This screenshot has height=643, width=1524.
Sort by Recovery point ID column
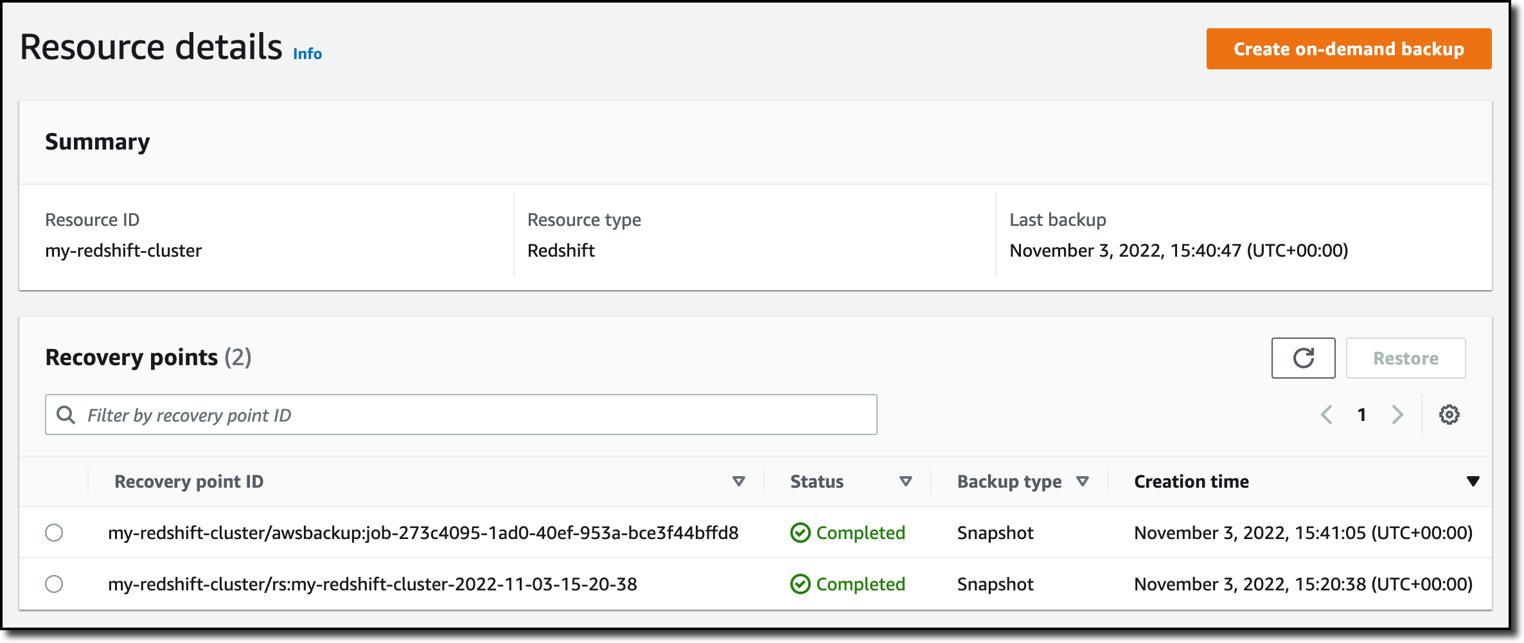pyautogui.click(x=739, y=481)
